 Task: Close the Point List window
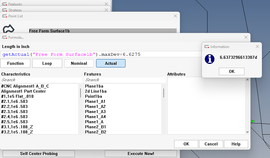[175, 16]
